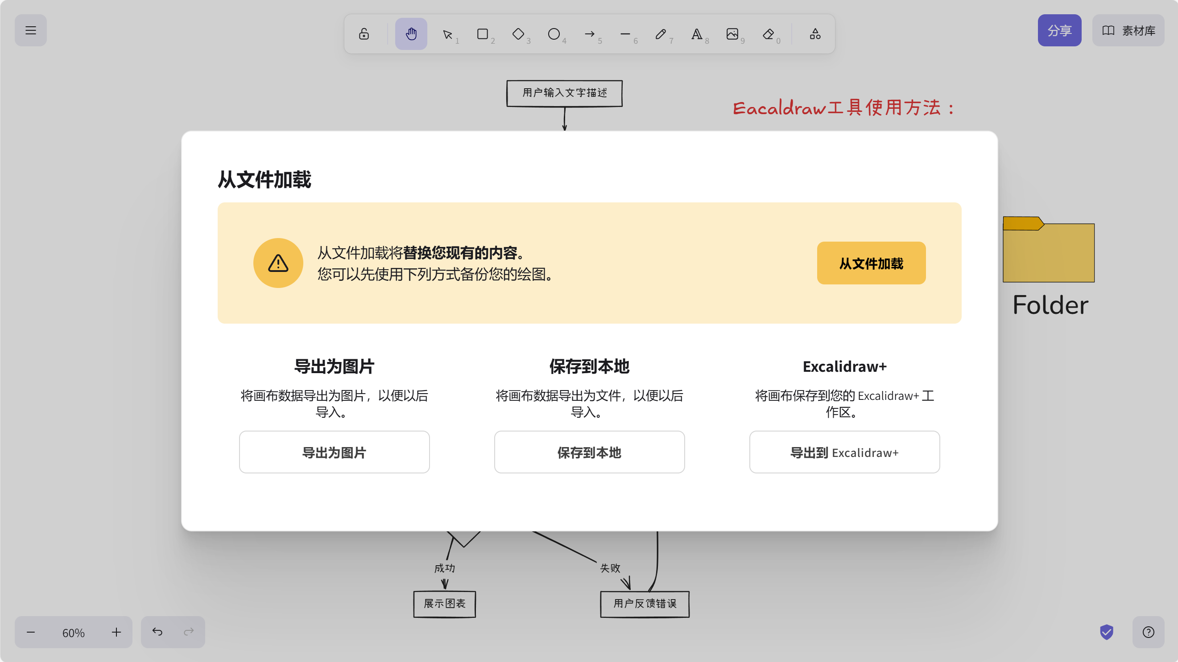Click the 从文件加载 load button
Viewport: 1178px width, 662px height.
tap(871, 263)
